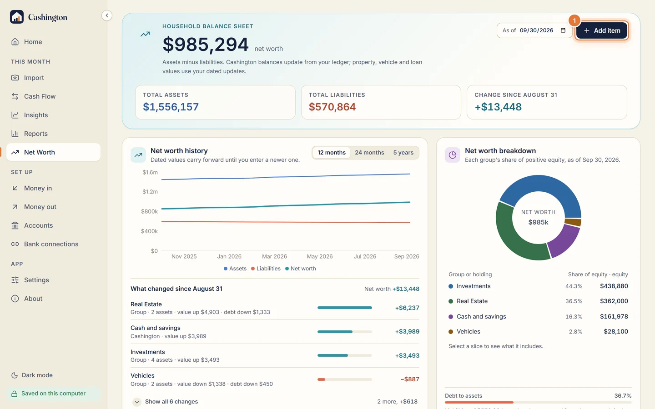Click the Cash and savings change row showing +$3,989
Image resolution: width=655 pixels, height=409 pixels.
click(x=275, y=332)
